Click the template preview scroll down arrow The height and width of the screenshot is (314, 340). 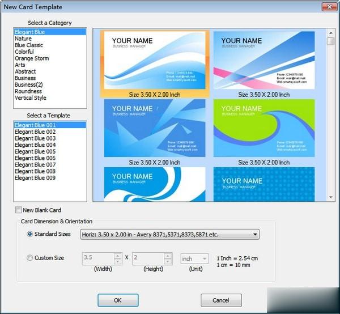click(331, 197)
